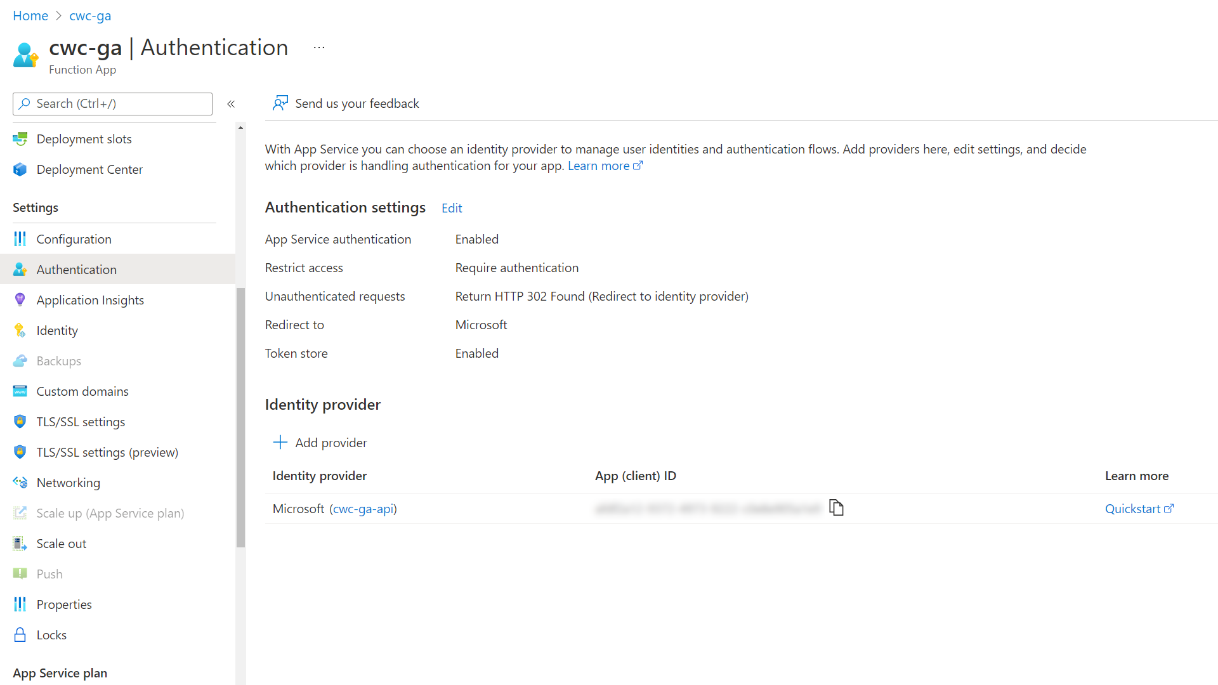Open the Locks settings
Screen dimensions: 1218x685
[x=51, y=634]
